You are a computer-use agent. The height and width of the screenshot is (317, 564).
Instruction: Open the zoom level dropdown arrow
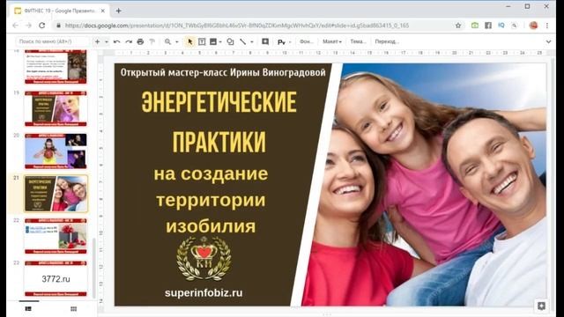176,42
